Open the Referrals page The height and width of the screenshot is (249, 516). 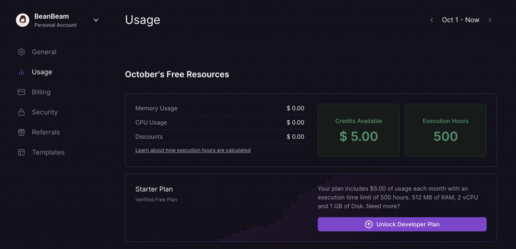45,132
